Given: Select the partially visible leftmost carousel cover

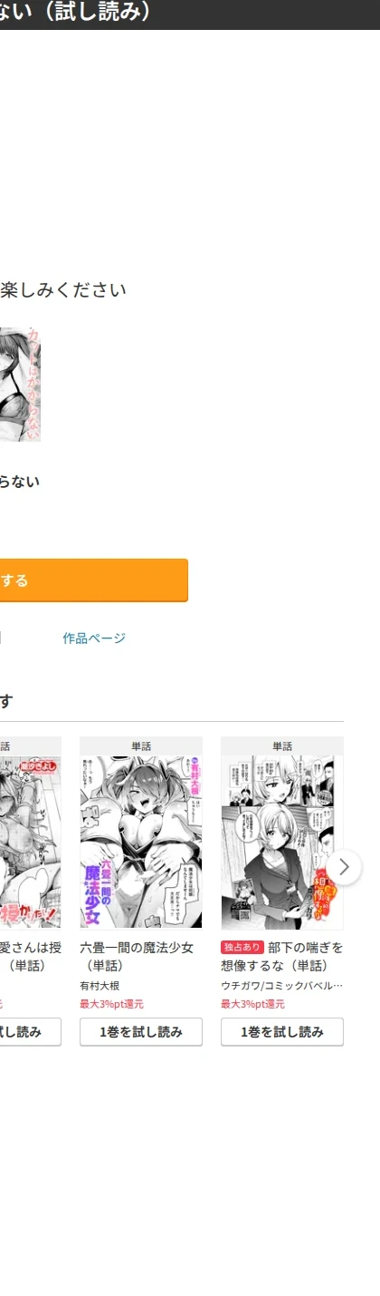Looking at the screenshot, I should [31, 841].
